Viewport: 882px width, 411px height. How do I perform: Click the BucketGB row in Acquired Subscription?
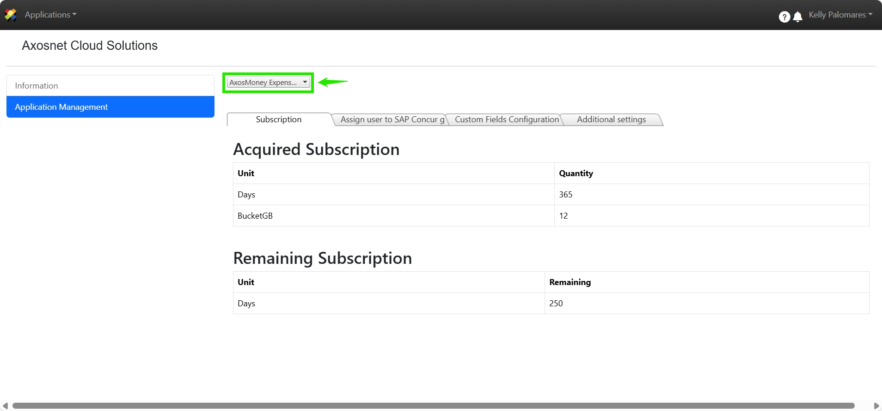pyautogui.click(x=255, y=216)
